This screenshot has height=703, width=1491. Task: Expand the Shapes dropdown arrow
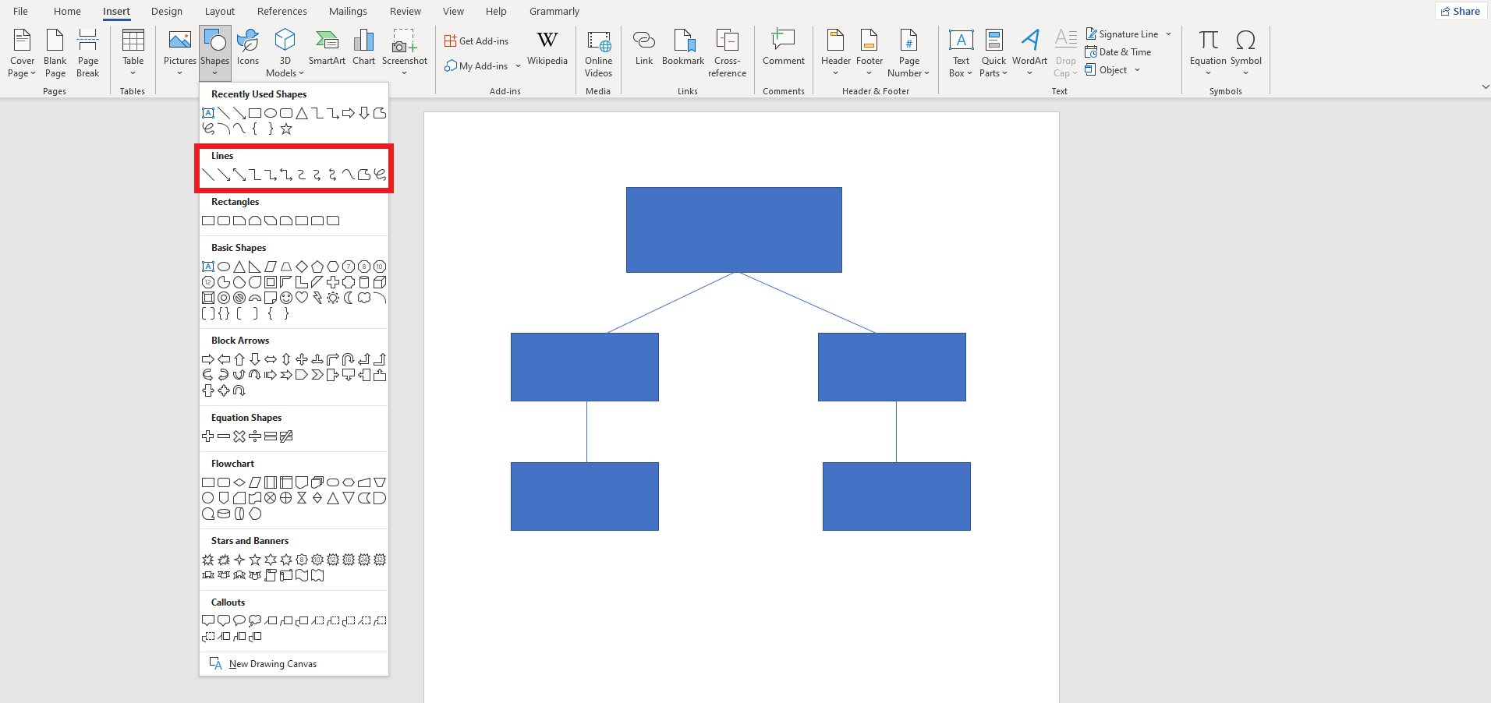click(x=214, y=73)
